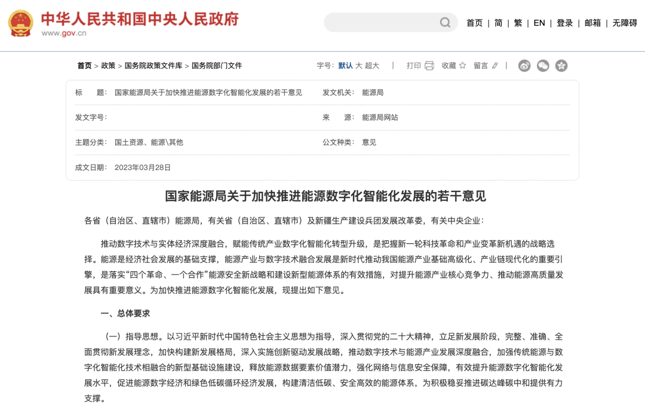The image size is (645, 415).
Task: Switch font size to 大
Action: [x=359, y=66]
